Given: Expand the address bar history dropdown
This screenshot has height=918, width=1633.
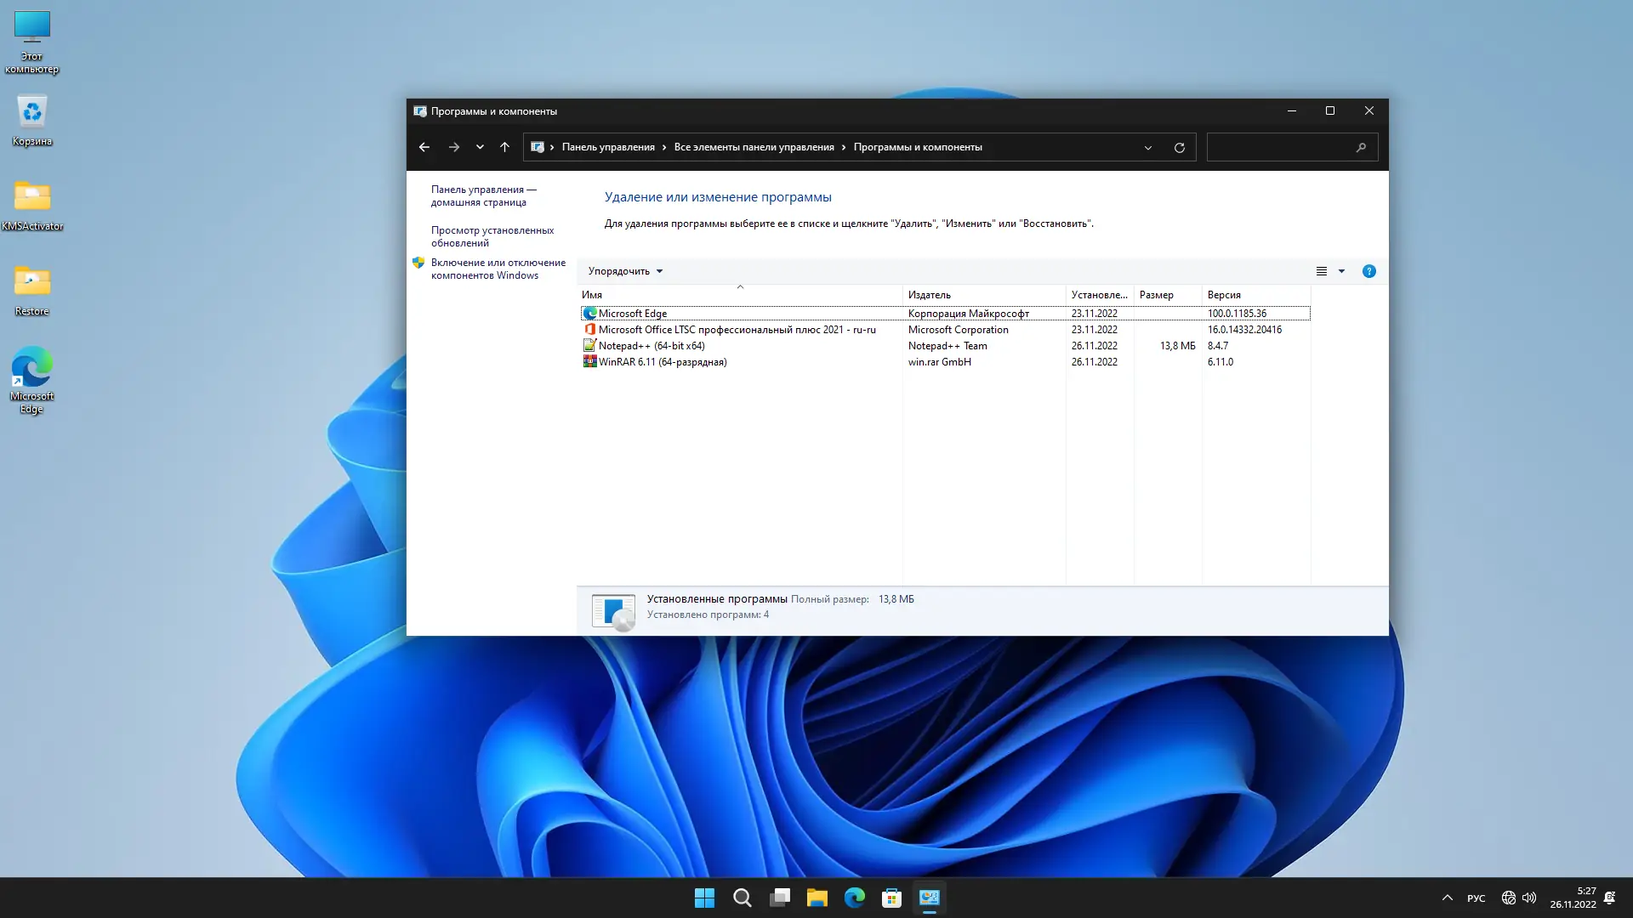Looking at the screenshot, I should coord(1147,147).
